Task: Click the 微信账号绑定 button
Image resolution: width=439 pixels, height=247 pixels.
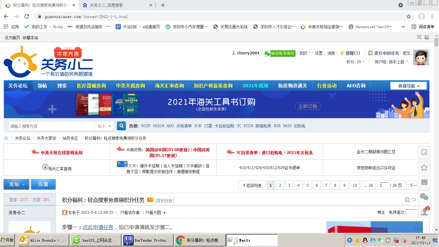Action: tap(280, 53)
